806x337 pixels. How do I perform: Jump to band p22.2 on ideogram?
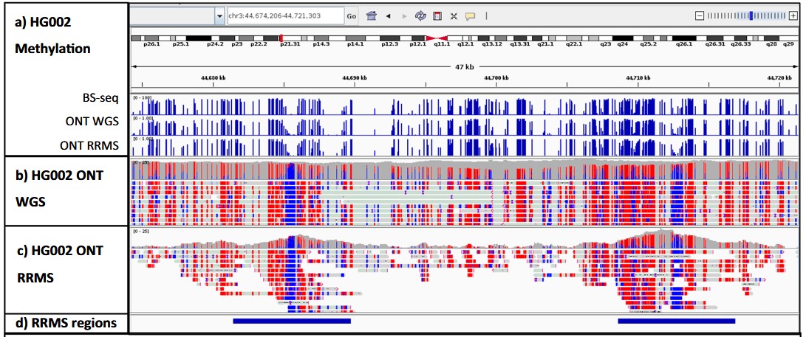(259, 45)
